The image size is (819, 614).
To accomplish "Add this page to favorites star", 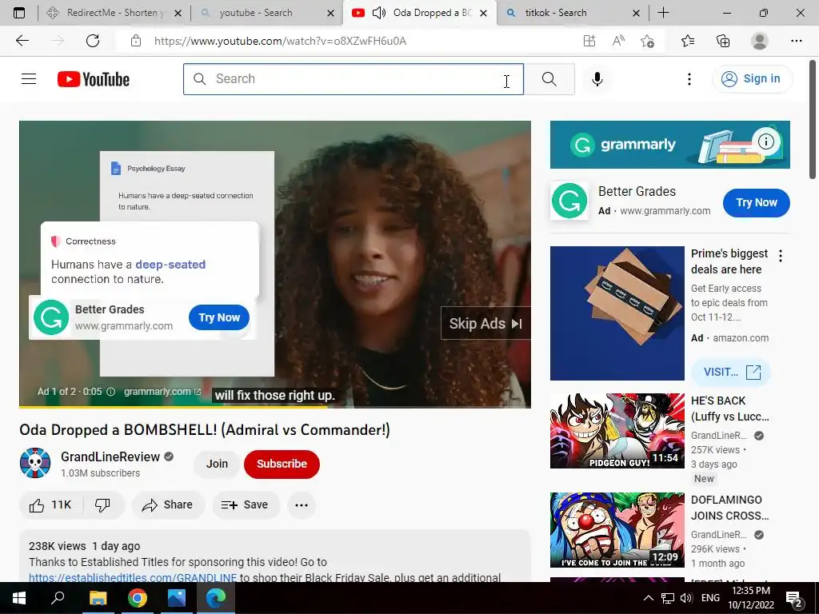I will [x=647, y=41].
